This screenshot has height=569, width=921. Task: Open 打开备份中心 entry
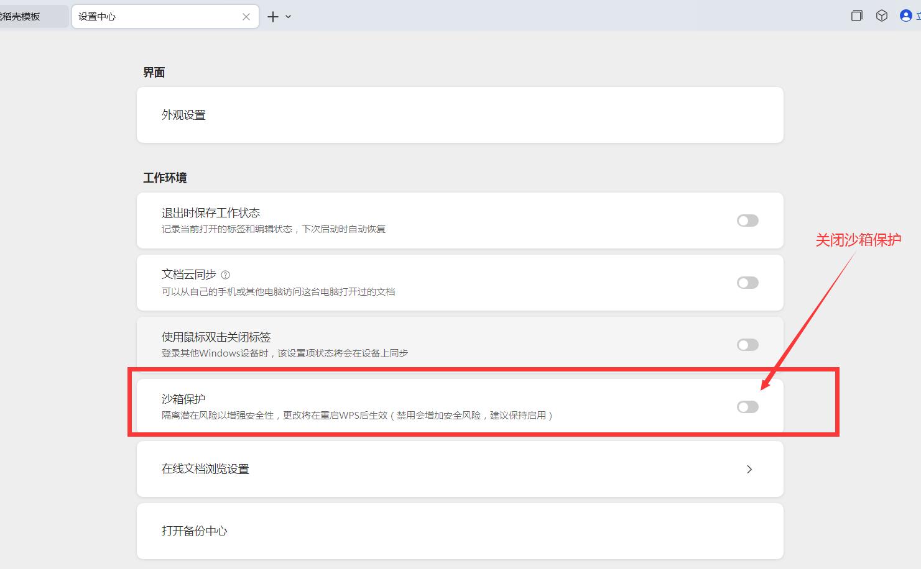460,531
